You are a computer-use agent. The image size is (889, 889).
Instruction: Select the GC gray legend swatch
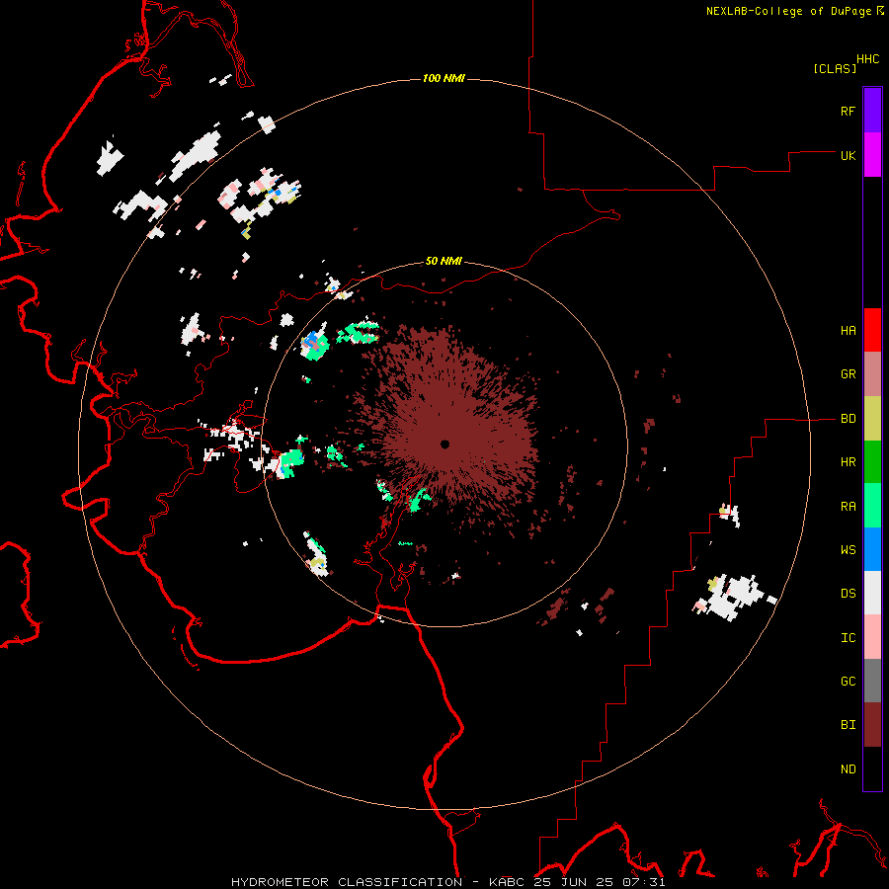coord(872,681)
